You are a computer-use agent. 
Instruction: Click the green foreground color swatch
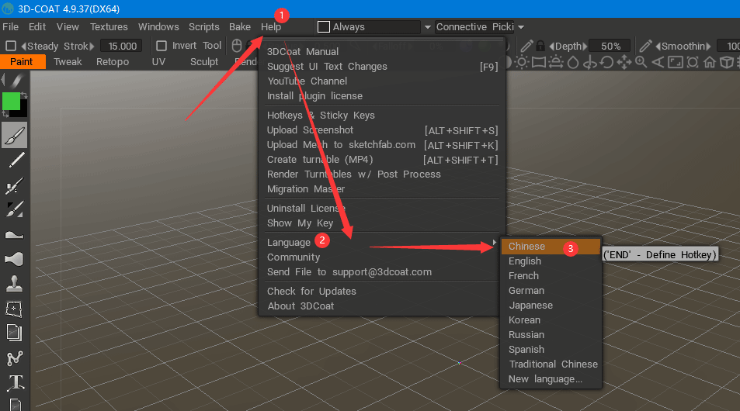point(12,102)
